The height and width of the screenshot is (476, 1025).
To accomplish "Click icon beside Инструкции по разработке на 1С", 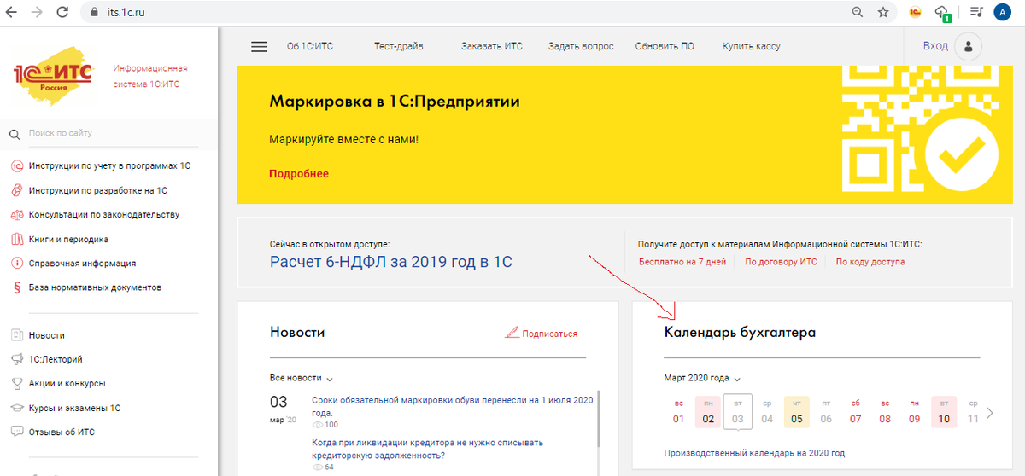I will [16, 190].
